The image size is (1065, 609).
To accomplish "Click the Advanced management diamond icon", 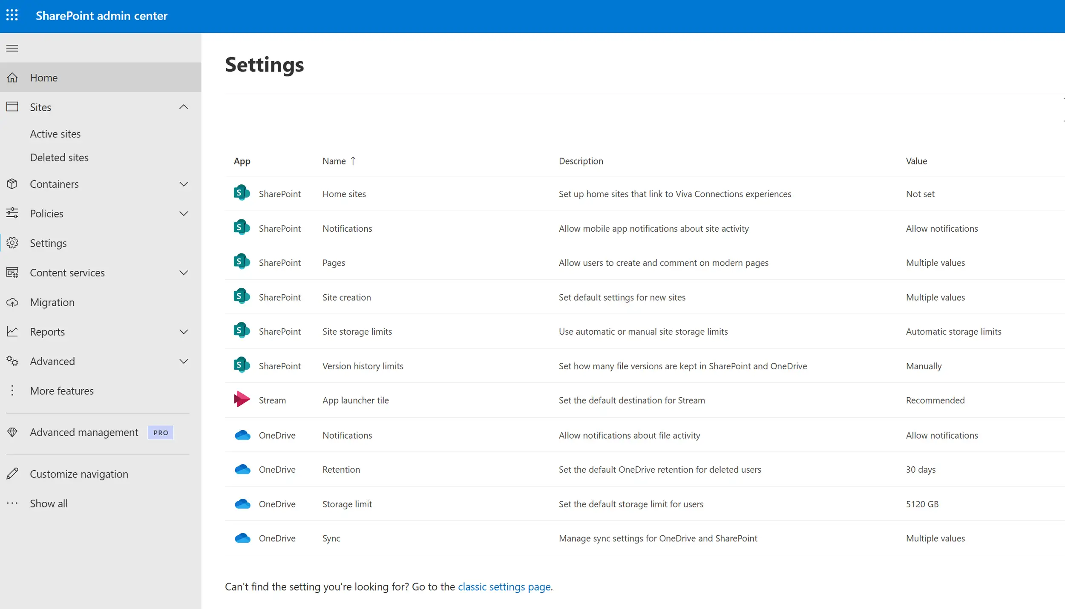I will (x=12, y=432).
